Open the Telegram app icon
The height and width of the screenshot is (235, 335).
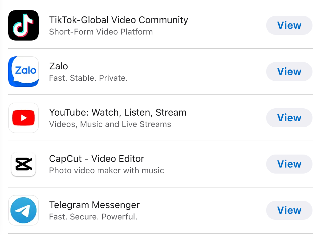pos(23,210)
